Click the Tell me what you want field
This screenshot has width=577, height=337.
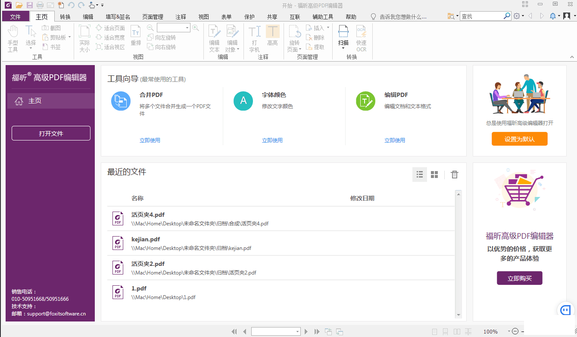click(403, 17)
